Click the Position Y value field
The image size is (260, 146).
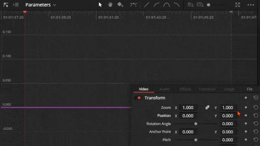pyautogui.click(x=228, y=116)
